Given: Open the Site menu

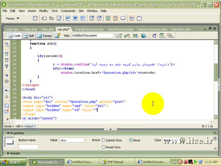Looking at the screenshot, I should 81,11.
